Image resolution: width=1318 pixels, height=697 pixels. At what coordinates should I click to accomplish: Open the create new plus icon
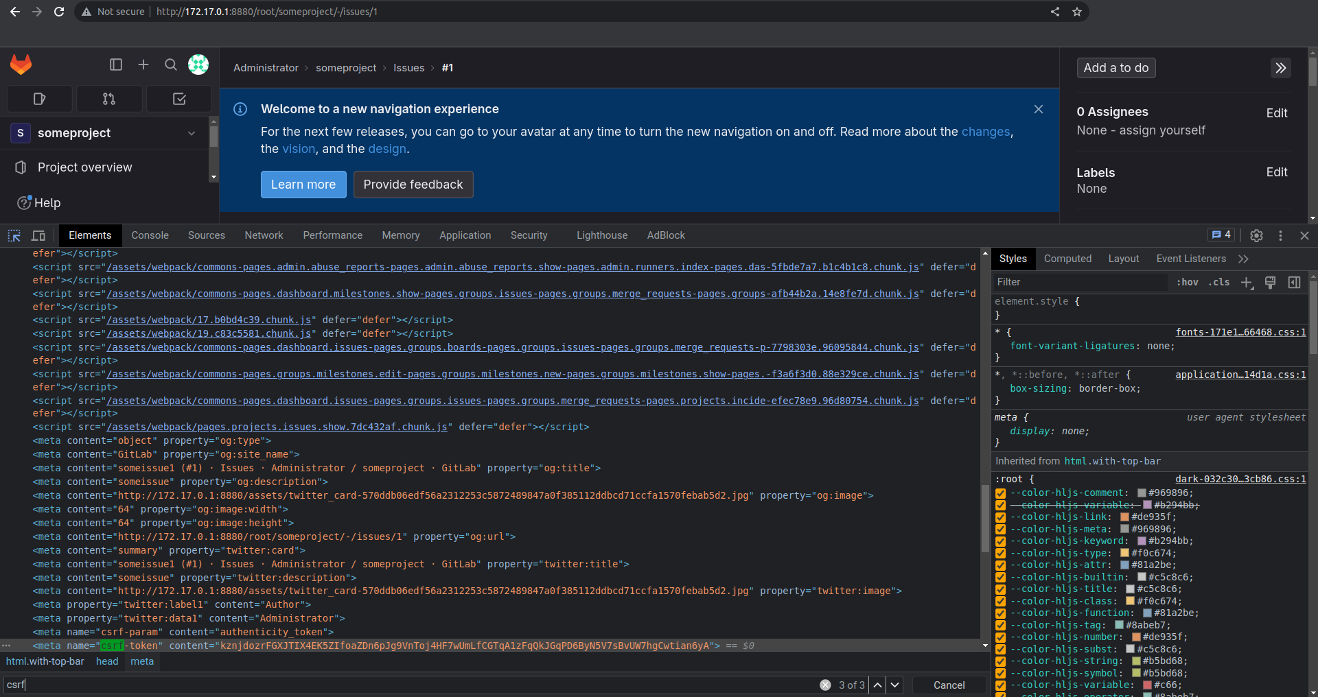143,64
